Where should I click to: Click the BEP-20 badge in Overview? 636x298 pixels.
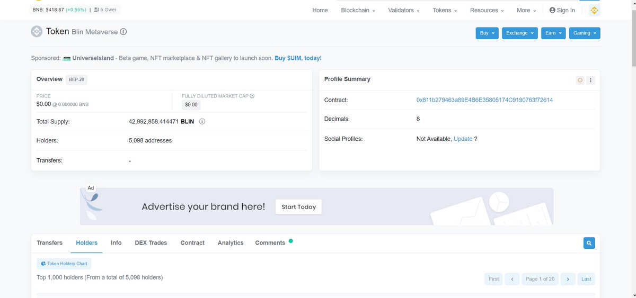77,79
